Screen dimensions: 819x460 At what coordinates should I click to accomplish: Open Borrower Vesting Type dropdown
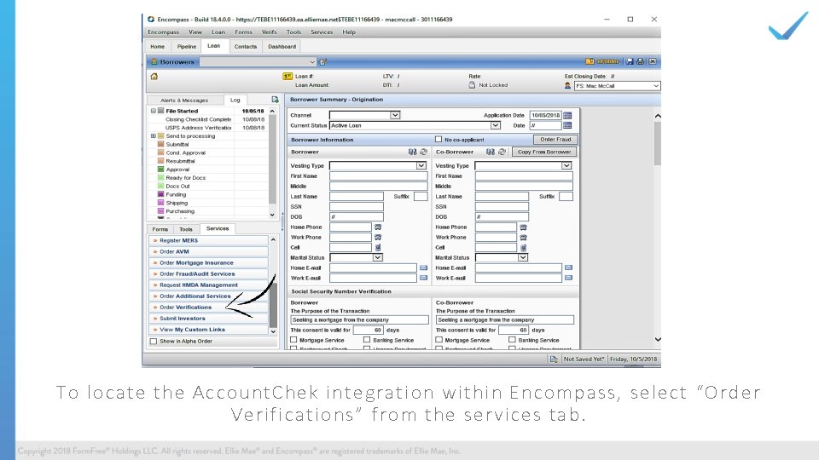(421, 166)
